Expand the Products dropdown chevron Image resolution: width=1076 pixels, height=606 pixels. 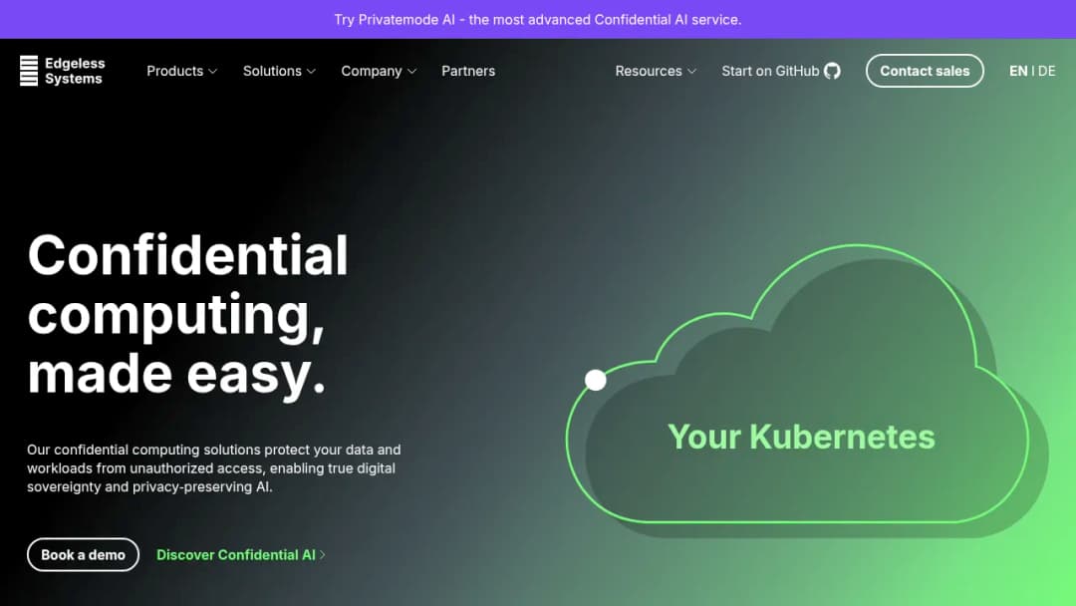click(x=213, y=72)
